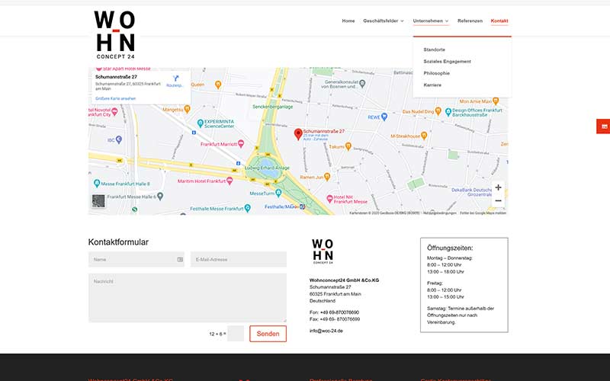This screenshot has height=381, width=610.
Task: Click the EXPERIMINTA ScienceCenter map marker
Action: (201, 123)
